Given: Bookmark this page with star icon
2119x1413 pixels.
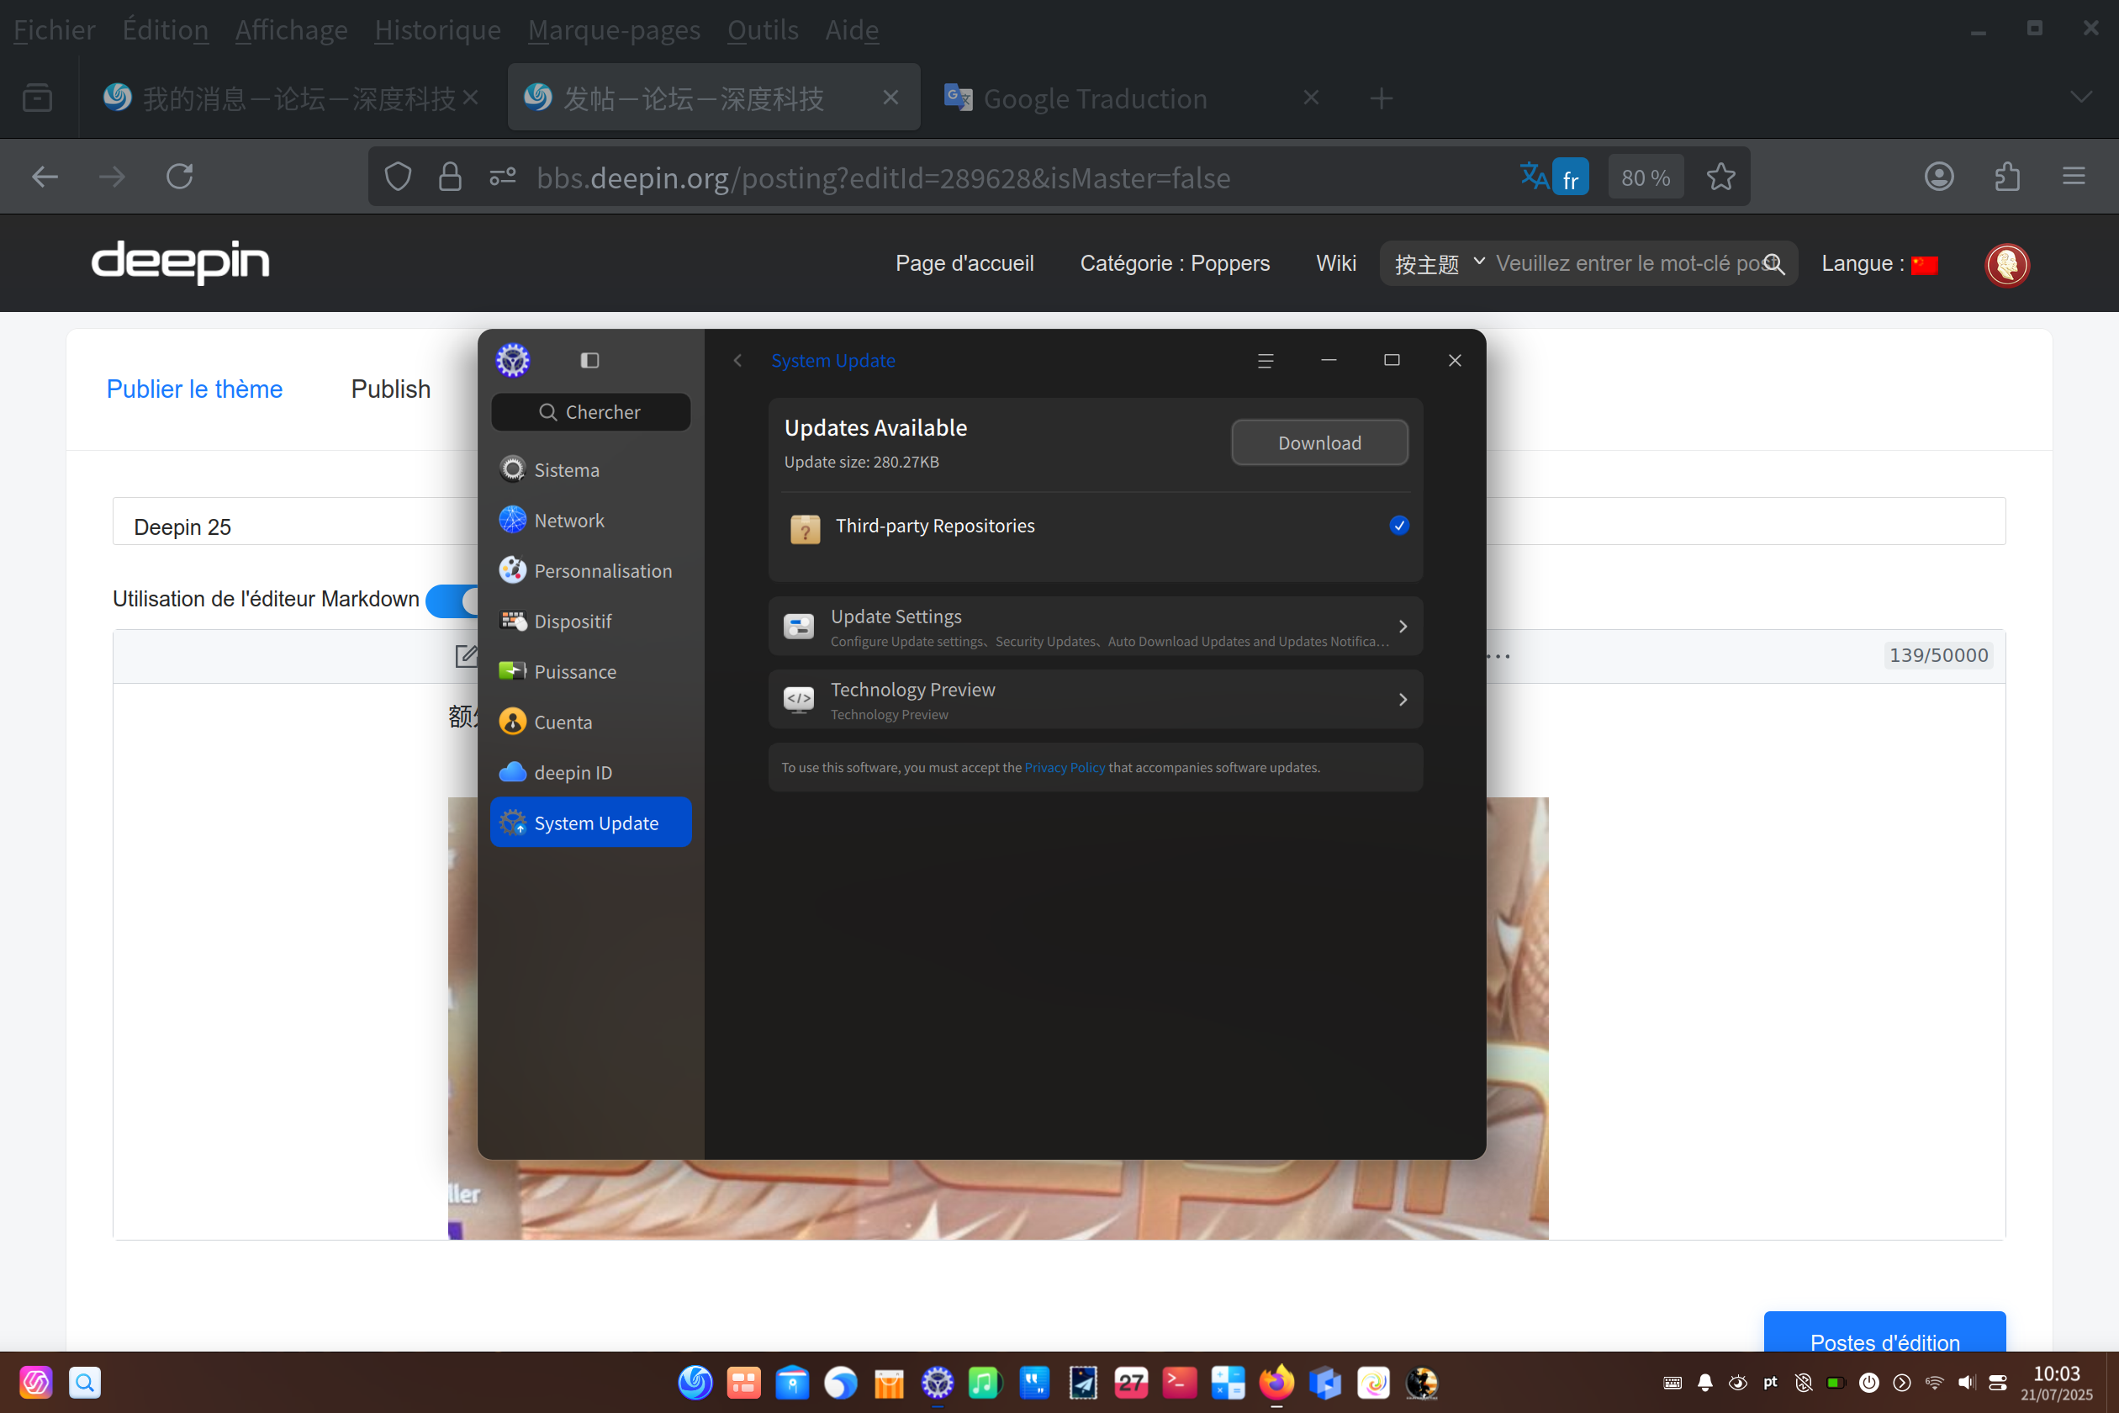Looking at the screenshot, I should coord(1720,177).
